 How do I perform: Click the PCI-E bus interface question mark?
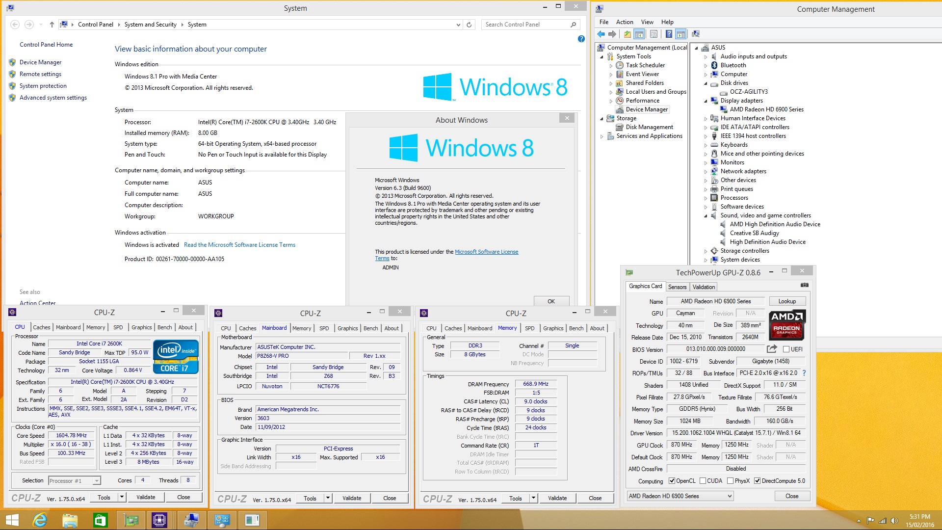(804, 373)
